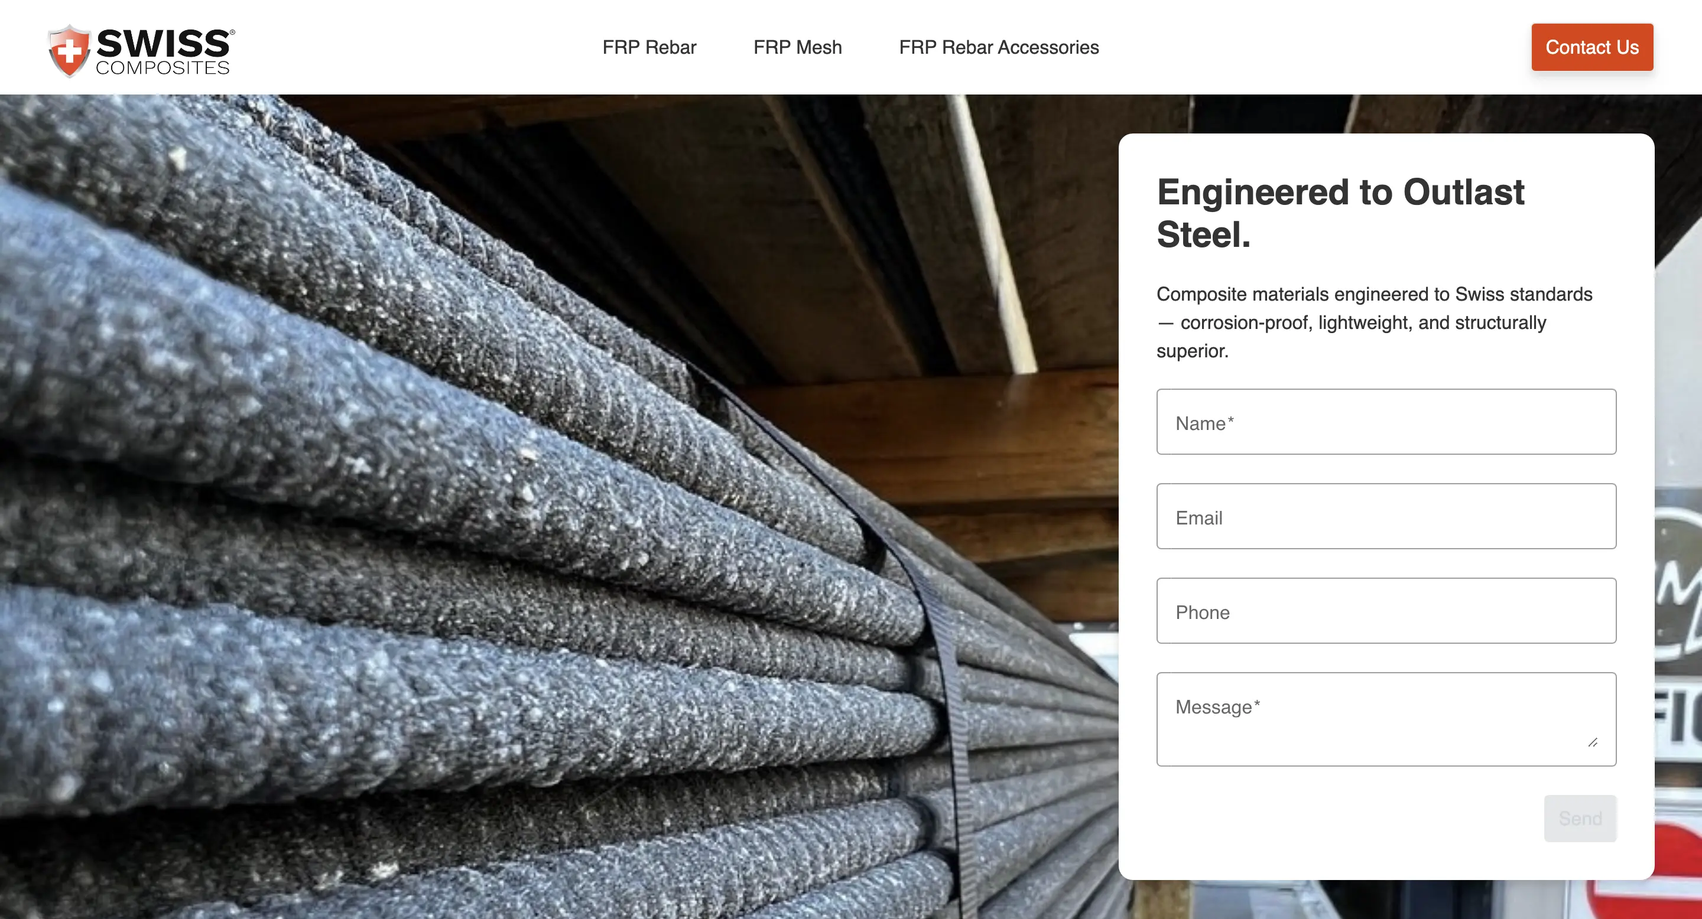Click the COMPOSITES text under the logo

coord(163,68)
